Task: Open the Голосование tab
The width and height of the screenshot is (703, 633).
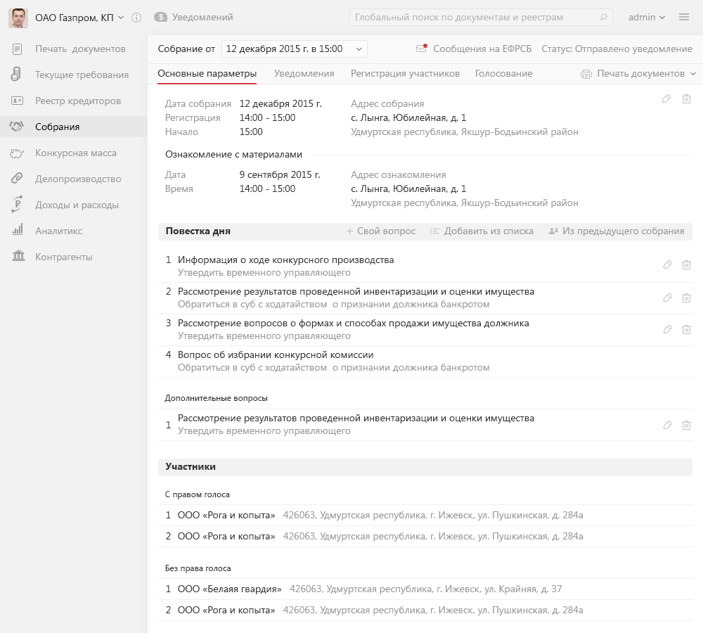Action: tap(503, 74)
